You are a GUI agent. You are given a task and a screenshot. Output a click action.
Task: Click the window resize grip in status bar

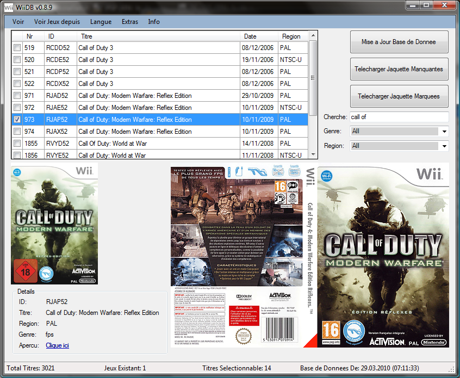click(x=452, y=369)
